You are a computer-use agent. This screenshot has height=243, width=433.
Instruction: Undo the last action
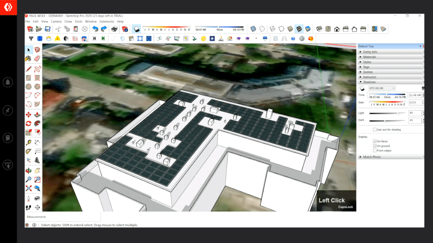95,29
